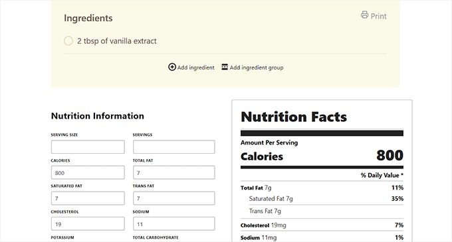Click the Nutrition Information heading
This screenshot has width=452, height=242.
point(98,116)
